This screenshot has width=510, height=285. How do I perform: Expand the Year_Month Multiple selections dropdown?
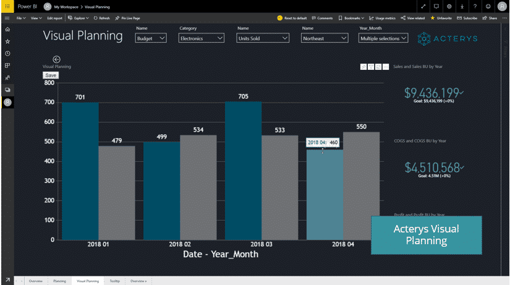pyautogui.click(x=383, y=38)
